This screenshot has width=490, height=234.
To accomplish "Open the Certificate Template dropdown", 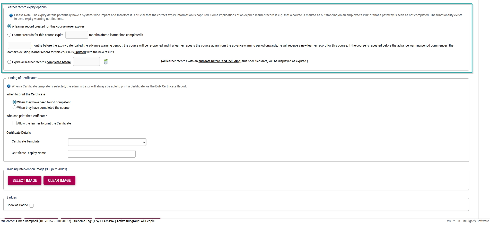I will point(107,142).
